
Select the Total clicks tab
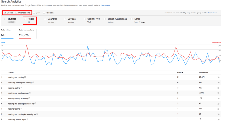click(7, 34)
